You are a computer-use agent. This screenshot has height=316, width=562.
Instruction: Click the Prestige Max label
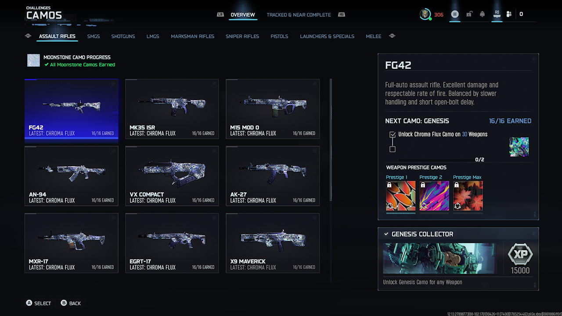click(x=467, y=177)
